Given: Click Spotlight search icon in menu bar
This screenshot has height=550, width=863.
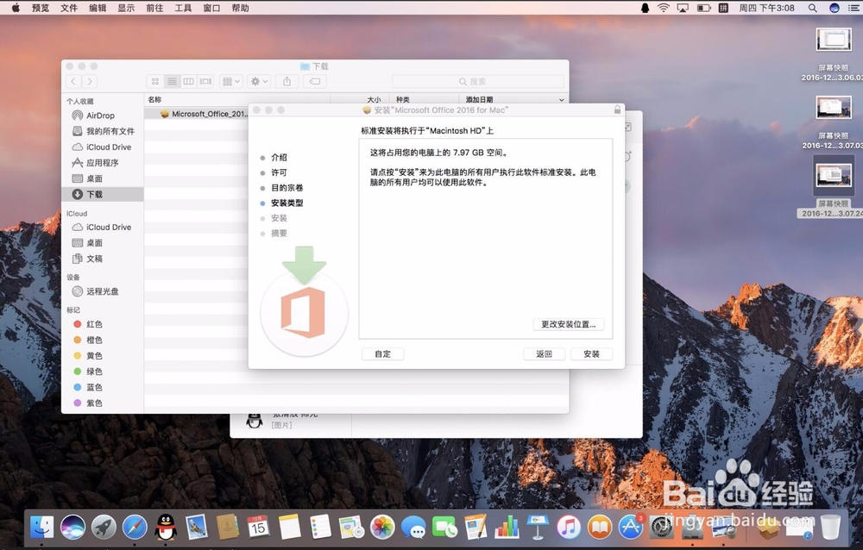Looking at the screenshot, I should (x=812, y=8).
